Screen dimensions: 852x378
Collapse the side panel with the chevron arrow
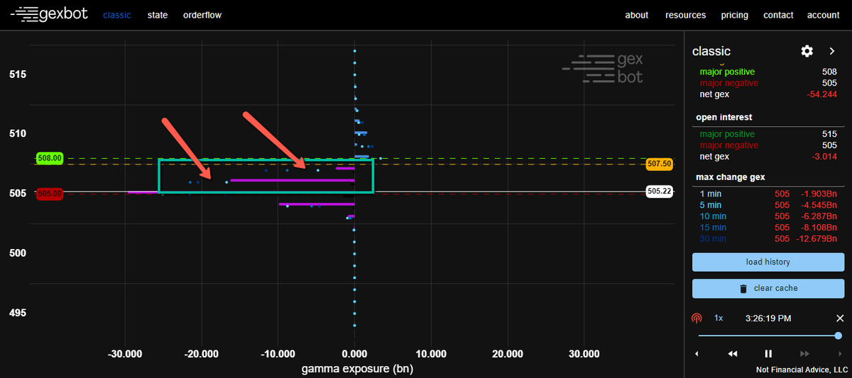click(x=832, y=51)
